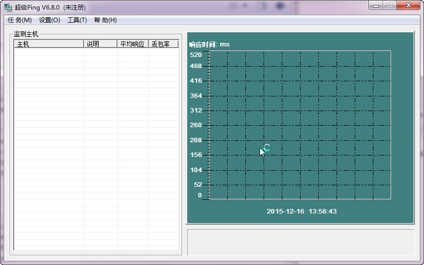Click the 监测主机 group label
Viewport: 424px width, 265px height.
point(26,34)
